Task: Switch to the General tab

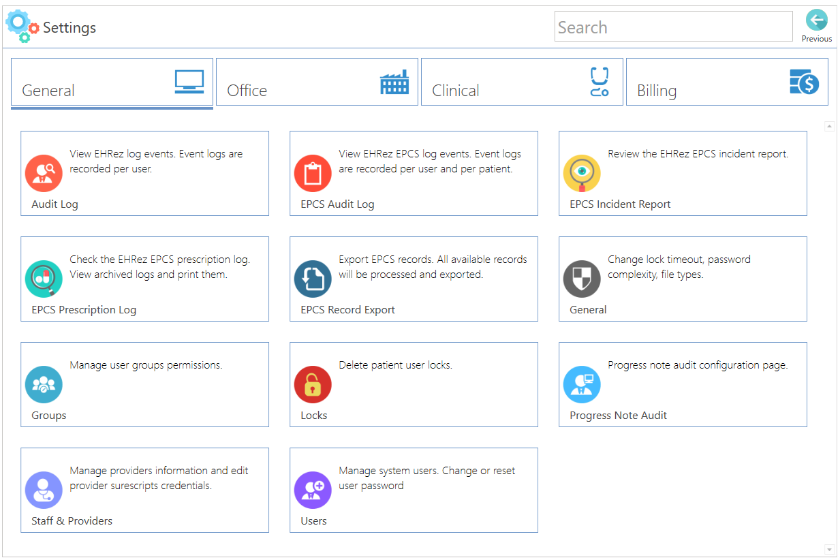Action: (112, 82)
